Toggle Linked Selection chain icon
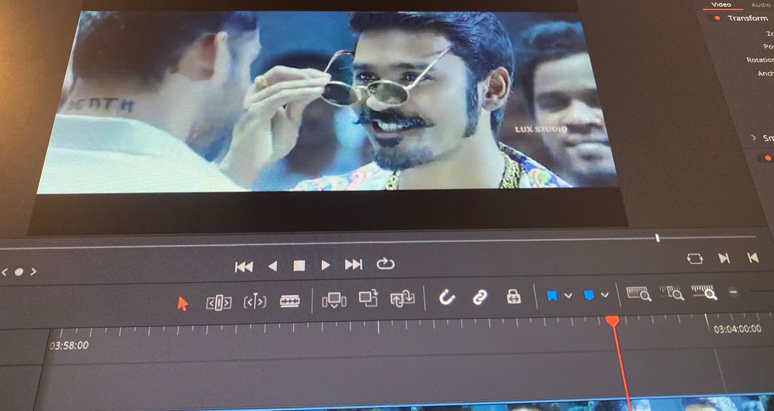The height and width of the screenshot is (411, 774). [x=479, y=296]
